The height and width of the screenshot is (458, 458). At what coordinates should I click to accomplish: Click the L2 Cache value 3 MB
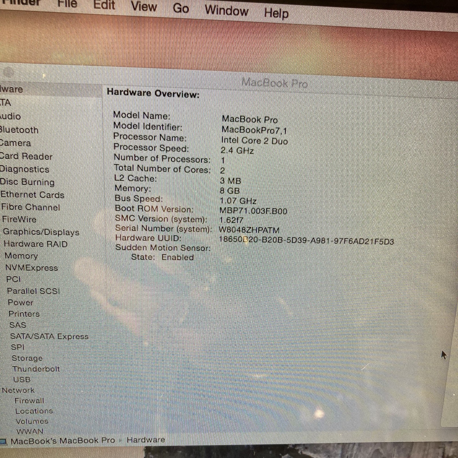(230, 181)
